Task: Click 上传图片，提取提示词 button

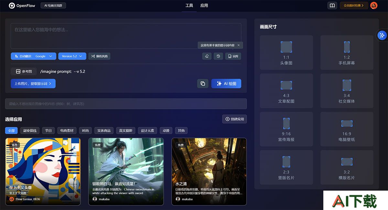Action: tap(33, 84)
